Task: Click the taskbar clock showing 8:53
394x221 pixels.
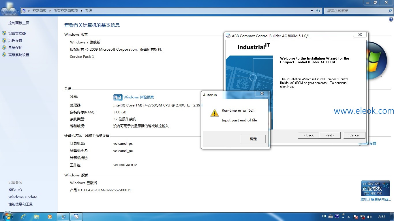Action: [x=382, y=217]
